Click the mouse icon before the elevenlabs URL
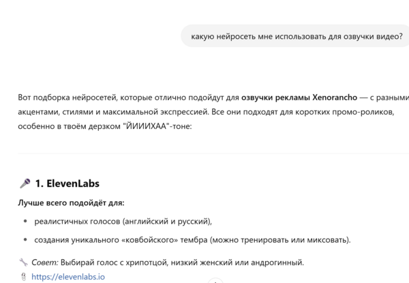409x283 pixels. (24, 277)
